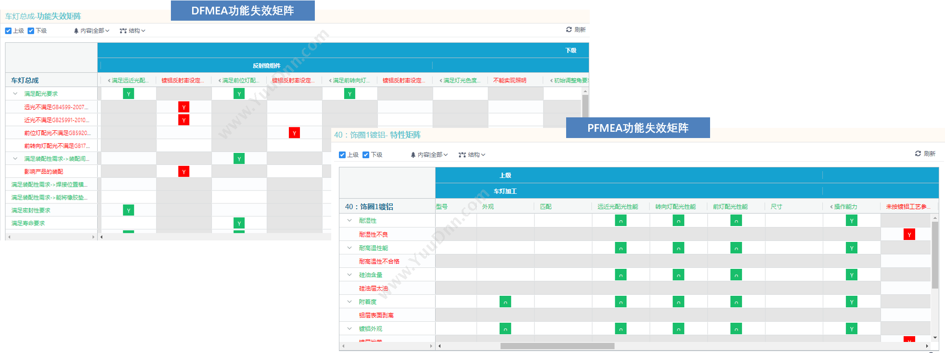Select 硅油层太油 row label
This screenshot has height=353, width=945.
[374, 289]
